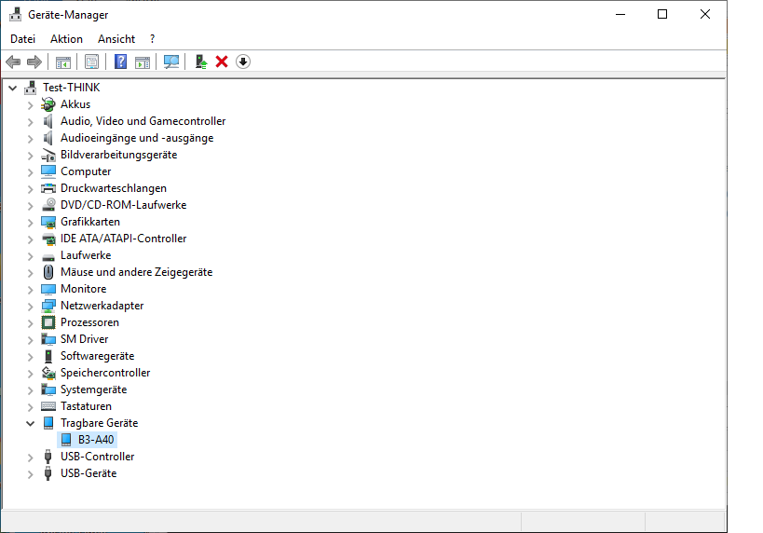Viewport: 763px width, 533px height.
Task: Collapse the Test-THINK root node
Action: click(13, 89)
